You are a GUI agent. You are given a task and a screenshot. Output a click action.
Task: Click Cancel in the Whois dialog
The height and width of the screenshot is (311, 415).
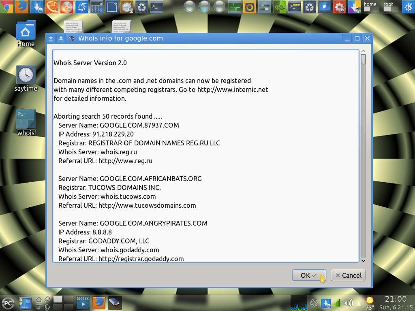(348, 275)
